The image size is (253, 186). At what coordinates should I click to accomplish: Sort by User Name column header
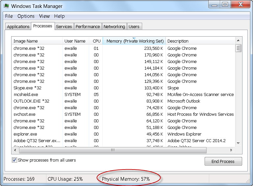tap(76, 41)
